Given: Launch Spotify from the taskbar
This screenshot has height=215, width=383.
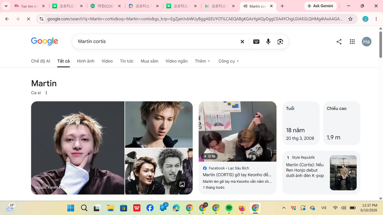Looking at the screenshot, I should coord(229,208).
